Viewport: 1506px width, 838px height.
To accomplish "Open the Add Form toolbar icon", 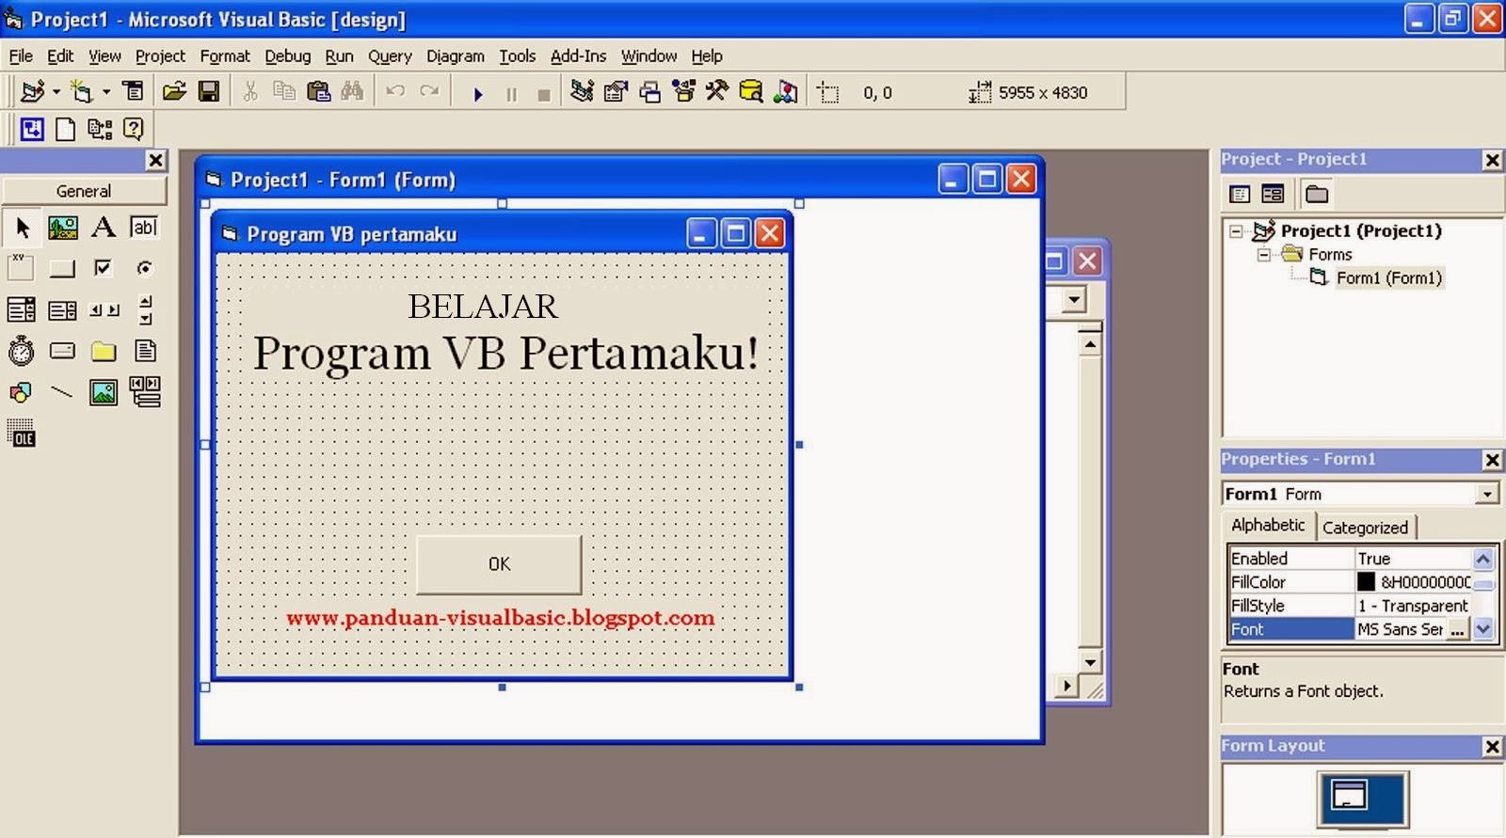I will pyautogui.click(x=82, y=91).
